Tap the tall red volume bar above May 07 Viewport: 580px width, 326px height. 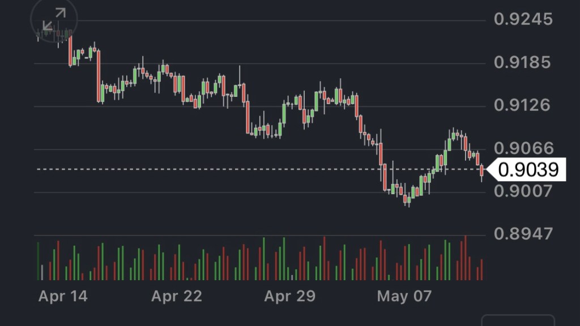(381, 260)
